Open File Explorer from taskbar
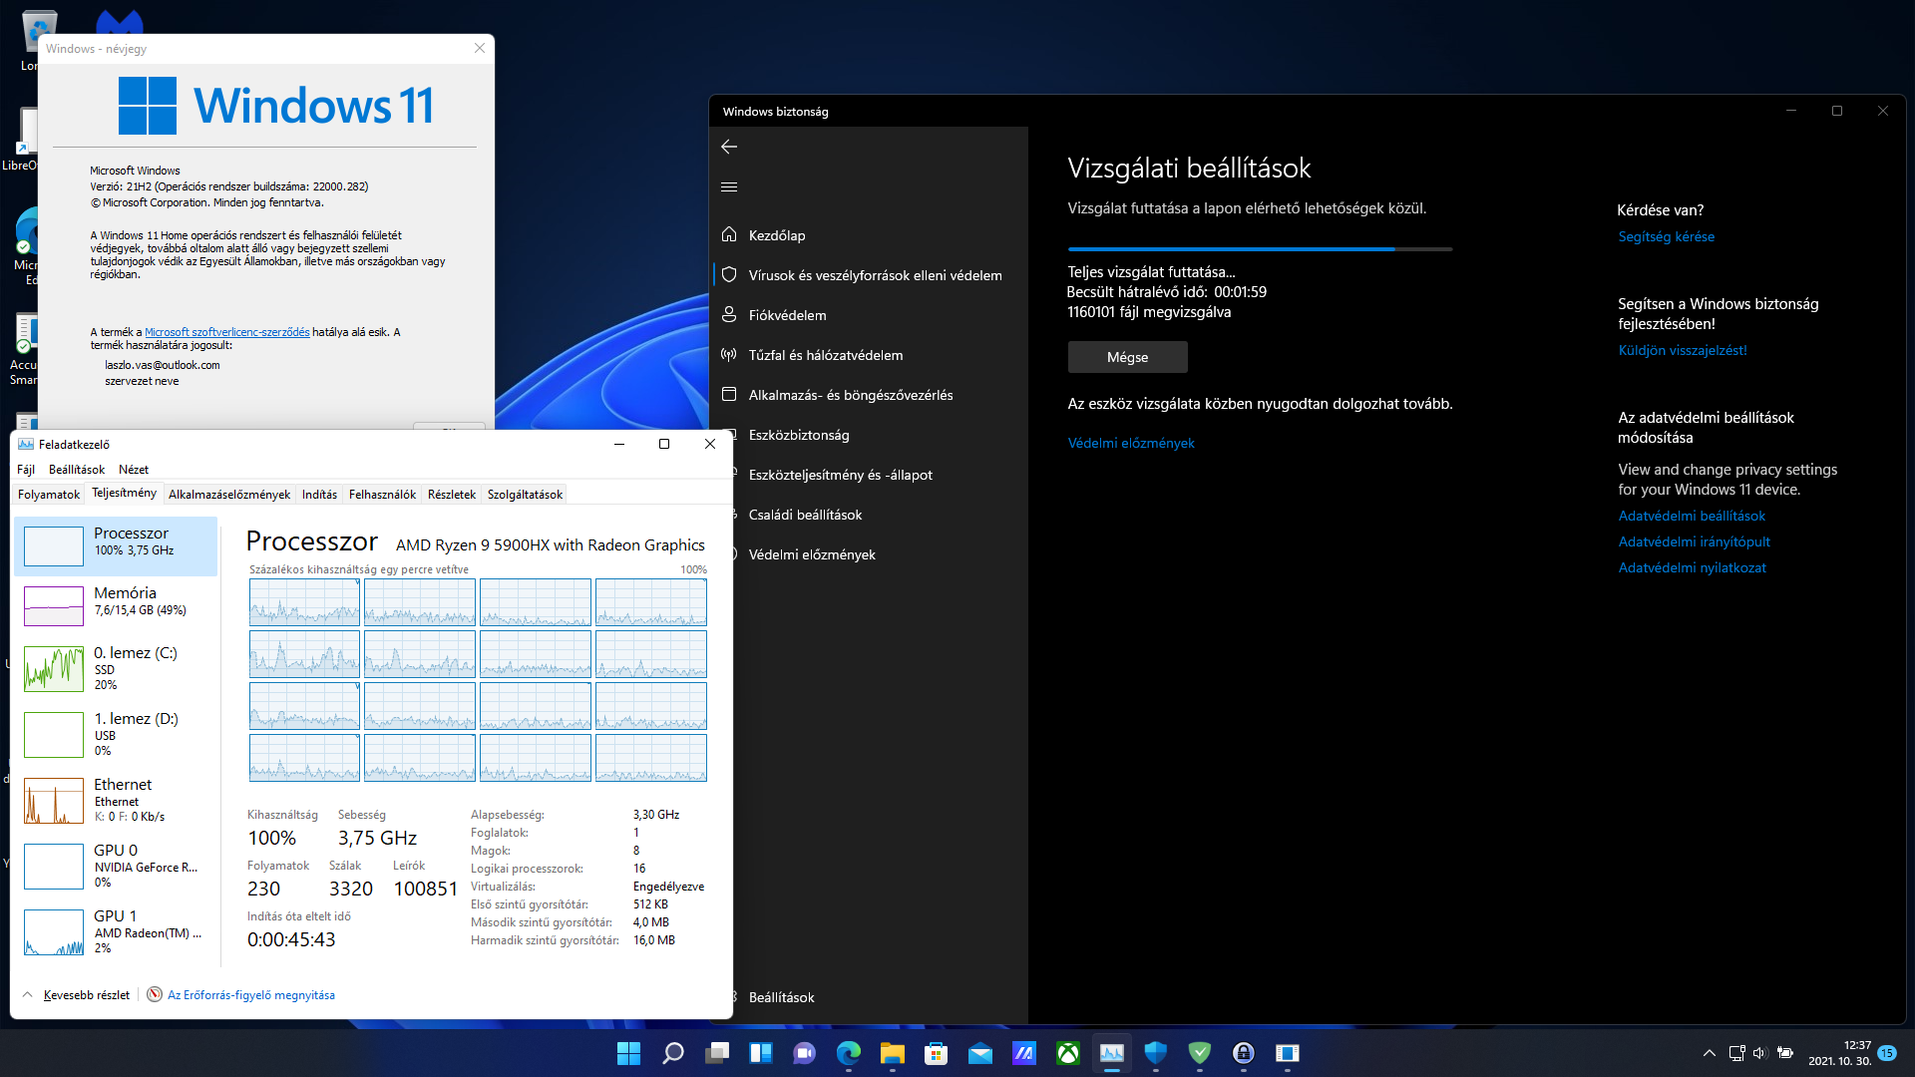This screenshot has width=1915, height=1077. click(893, 1053)
